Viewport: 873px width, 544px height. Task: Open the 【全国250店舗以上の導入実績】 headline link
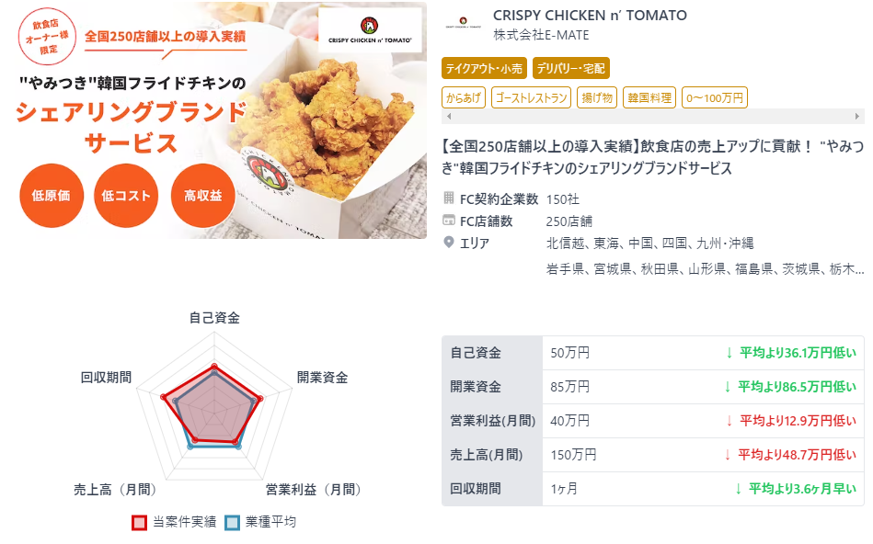click(652, 157)
